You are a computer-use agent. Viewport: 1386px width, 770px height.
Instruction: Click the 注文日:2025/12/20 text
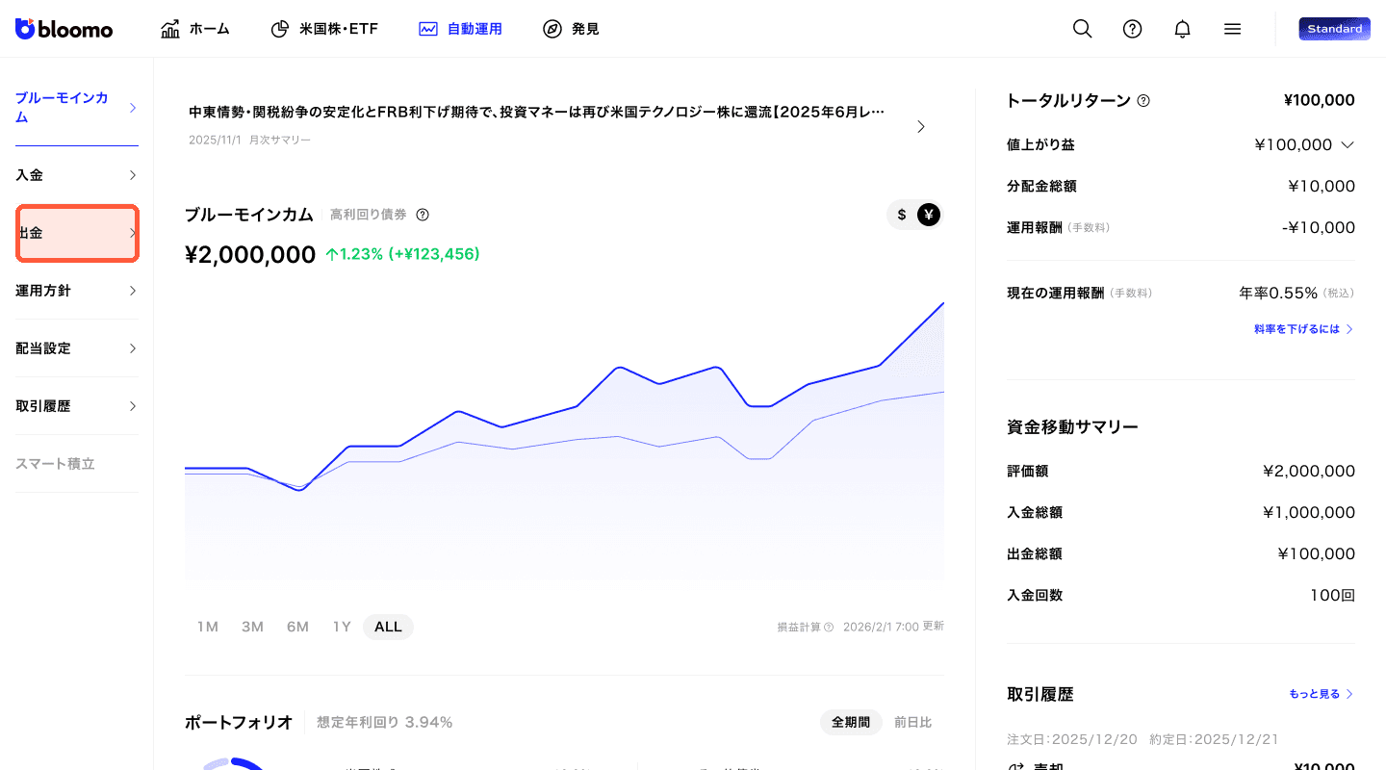pyautogui.click(x=1072, y=739)
